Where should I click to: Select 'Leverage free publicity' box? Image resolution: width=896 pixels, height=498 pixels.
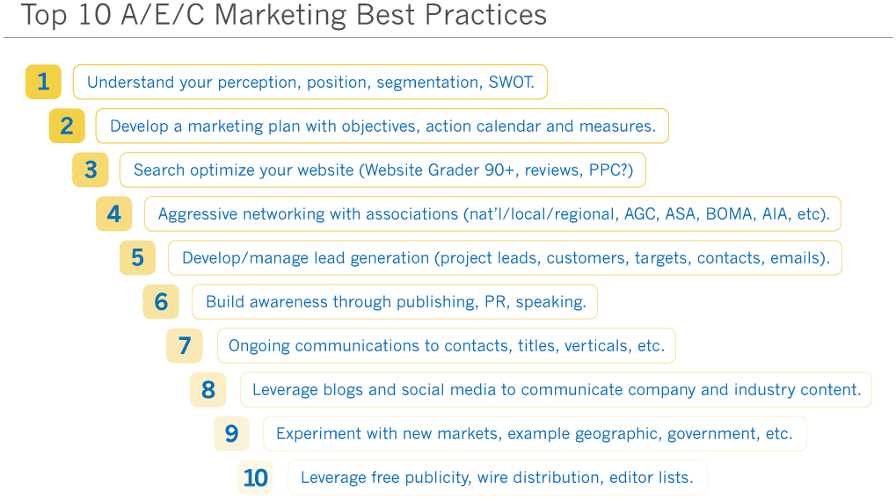tap(498, 478)
